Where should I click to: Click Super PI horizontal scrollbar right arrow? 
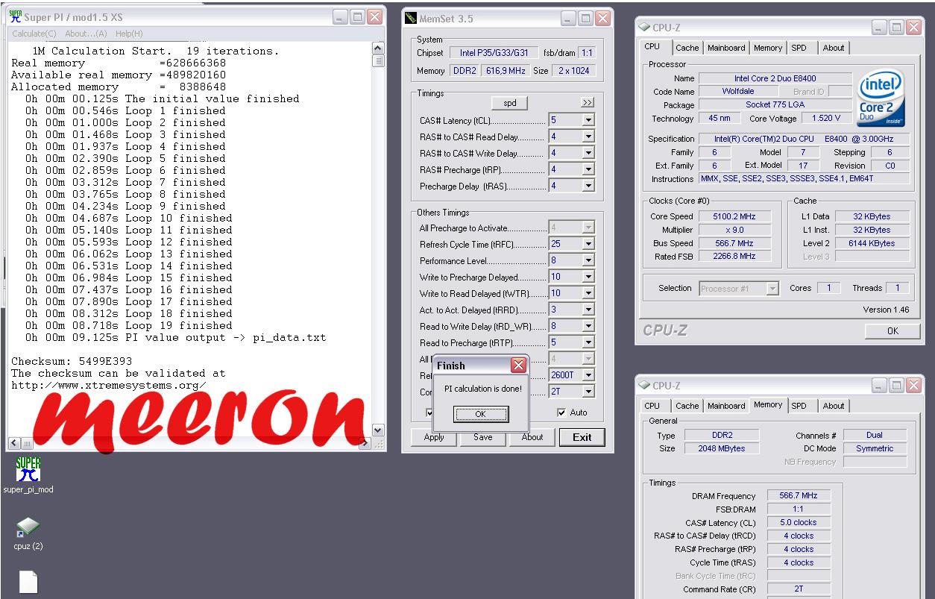coord(365,443)
